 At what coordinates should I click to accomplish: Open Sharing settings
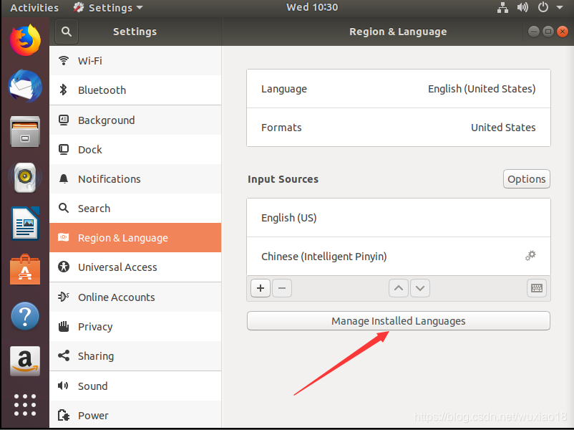[x=135, y=356]
